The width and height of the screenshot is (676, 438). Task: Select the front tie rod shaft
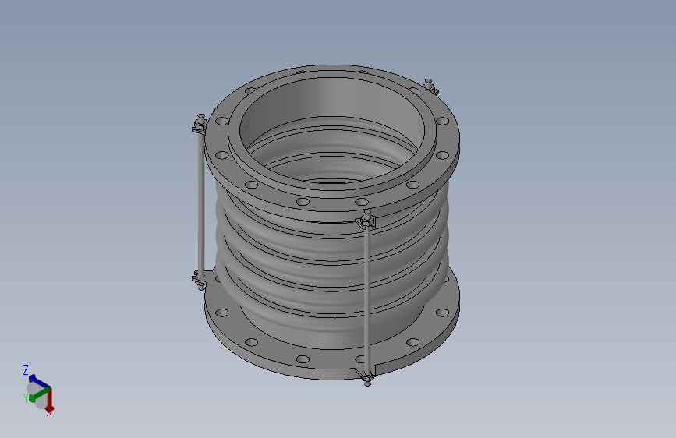367,299
